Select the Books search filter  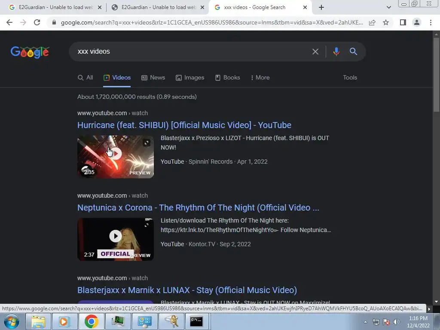tap(228, 77)
